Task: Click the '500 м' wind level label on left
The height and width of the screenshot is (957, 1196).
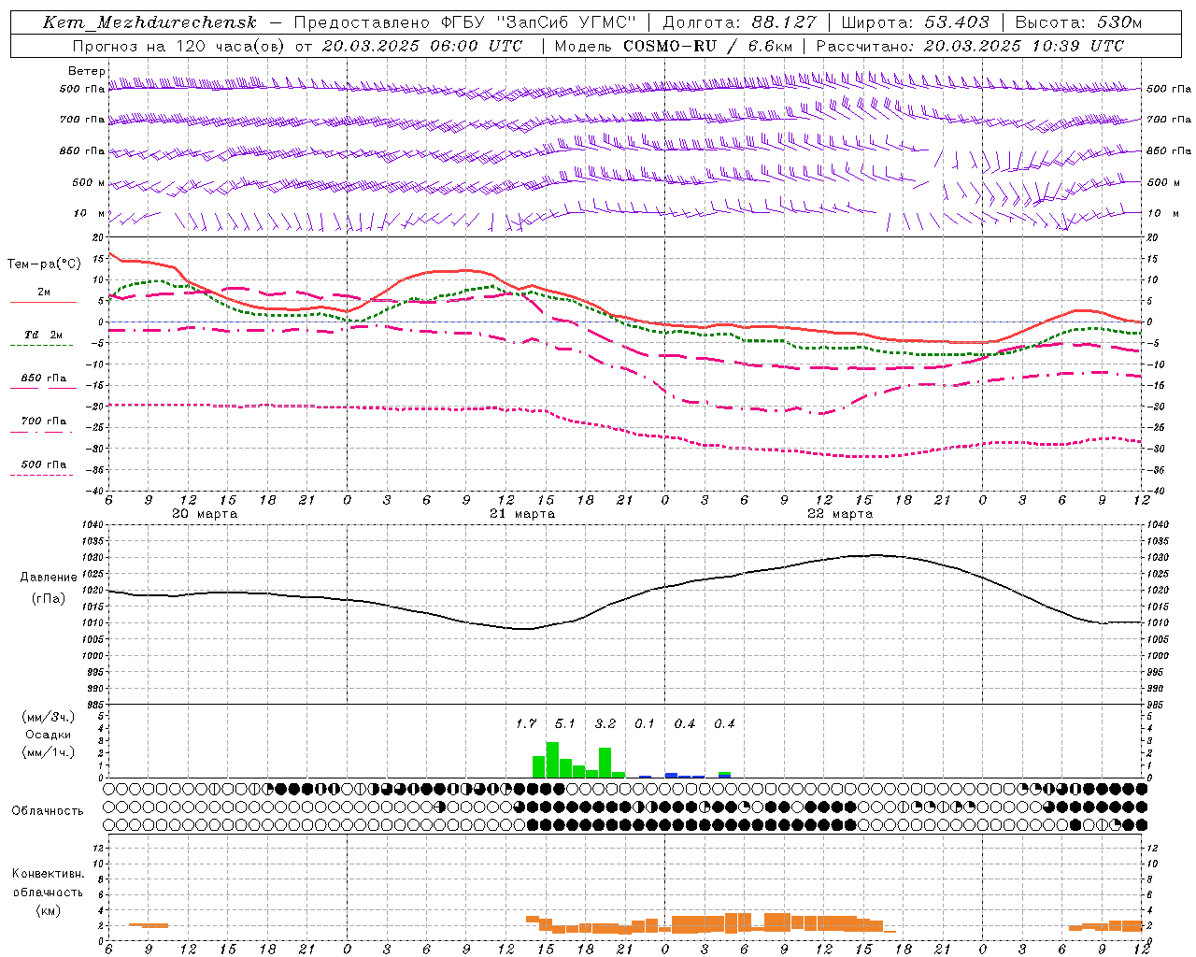Action: pyautogui.click(x=89, y=182)
